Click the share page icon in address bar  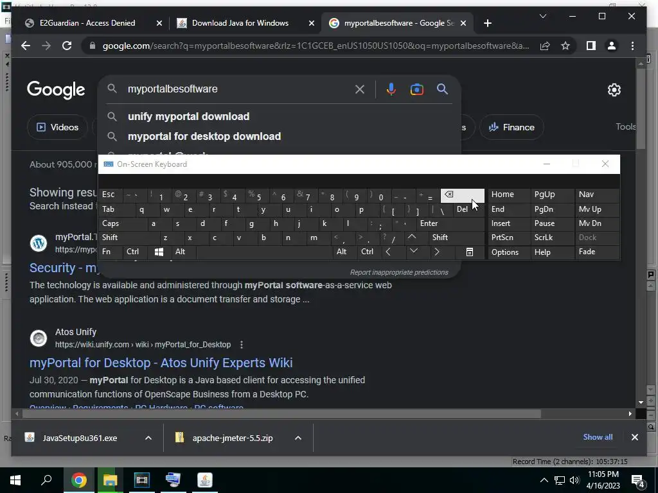click(x=545, y=46)
